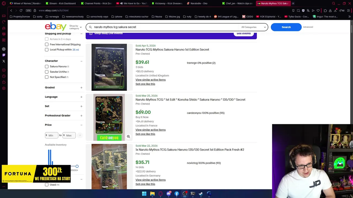This screenshot has width=353, height=198.
Task: Reload the page with the refresh icon
Action: click(21, 10)
